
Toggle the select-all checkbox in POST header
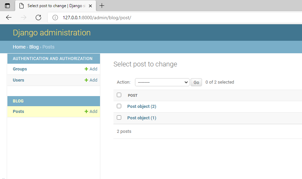[x=119, y=95]
